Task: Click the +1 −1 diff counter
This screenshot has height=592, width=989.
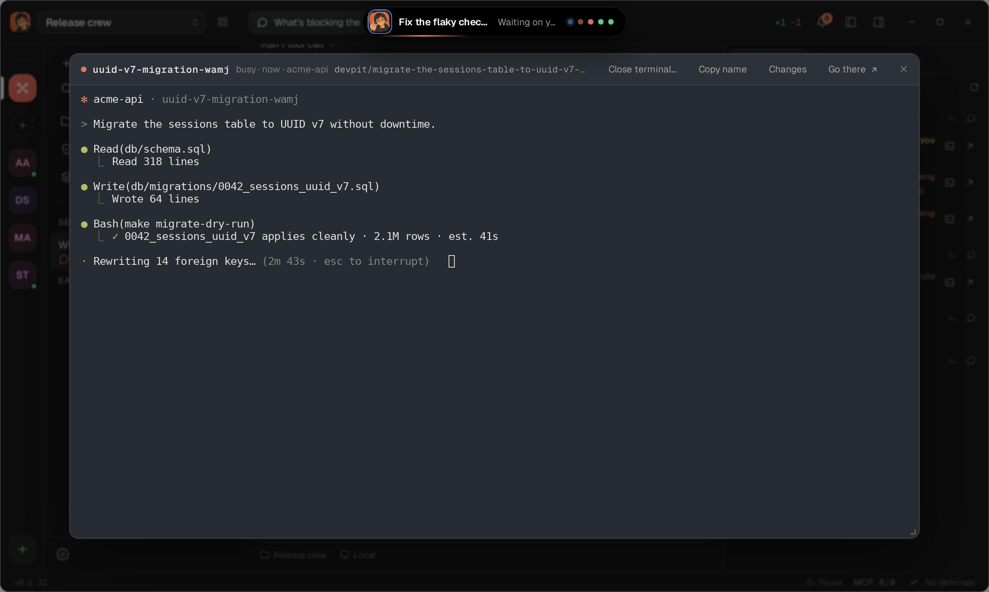Action: pyautogui.click(x=788, y=22)
